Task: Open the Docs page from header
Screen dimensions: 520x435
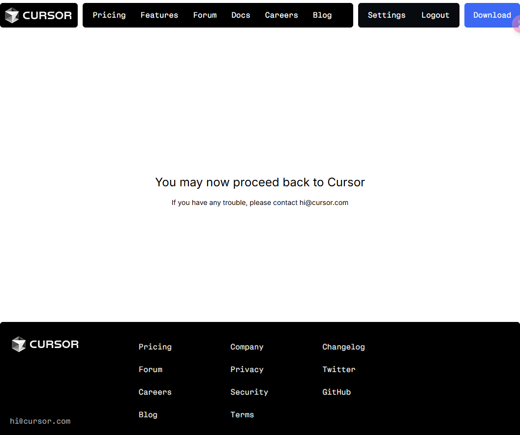Action: click(x=241, y=15)
